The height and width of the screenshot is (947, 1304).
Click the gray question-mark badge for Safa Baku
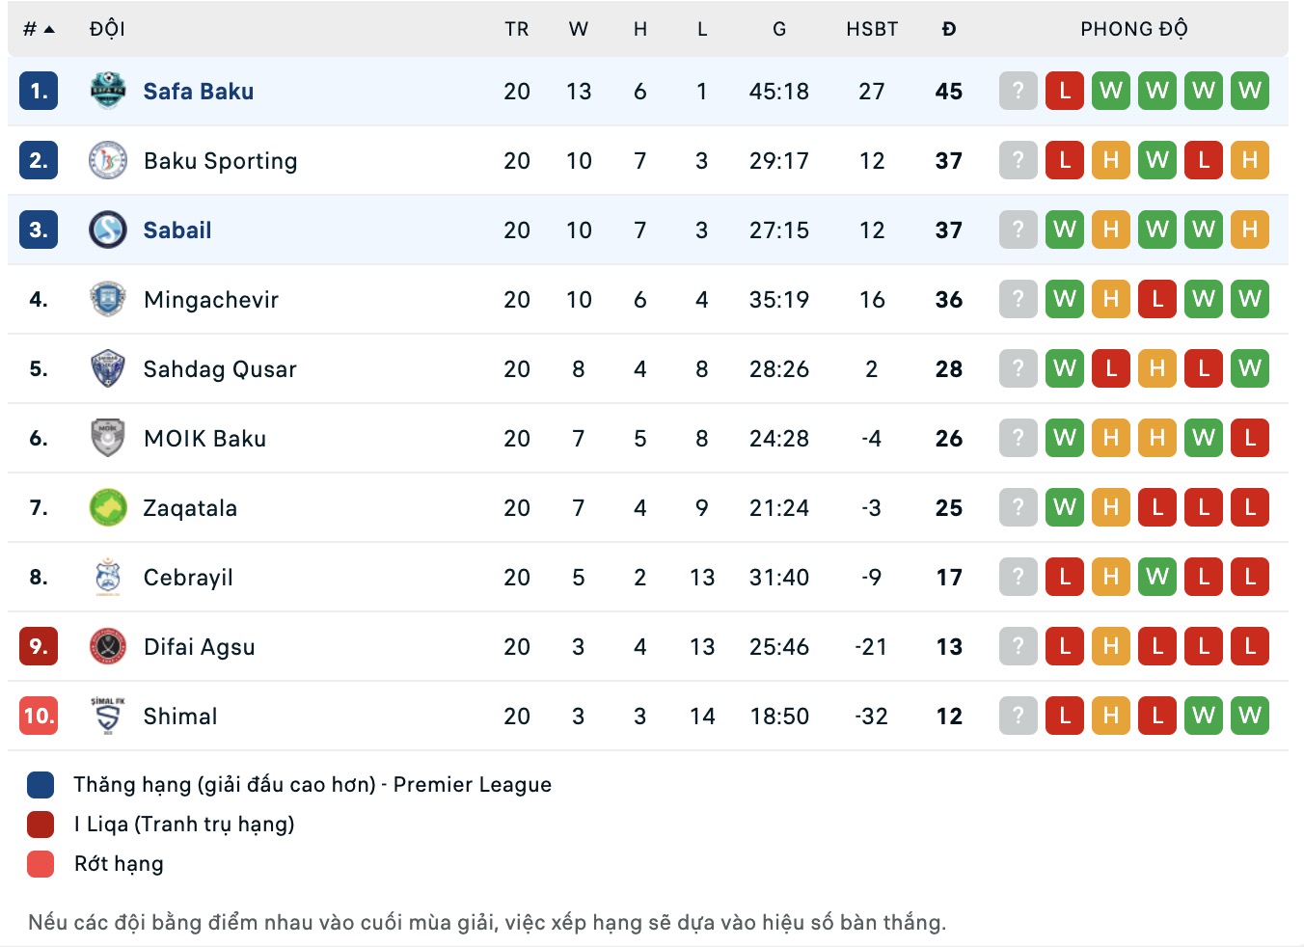(x=1018, y=92)
